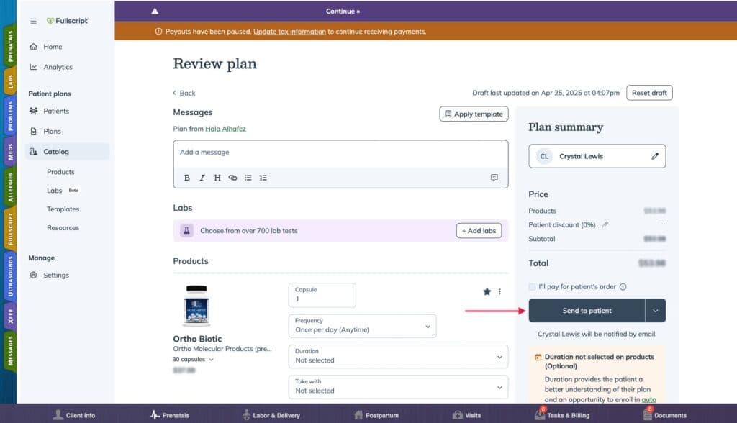Click Send to patient button
737x423 pixels.
pos(587,311)
